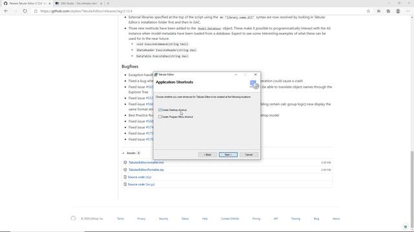Minimize the Tabular Editor installer dialog
Viewport: 414px width, 232px height.
click(235, 75)
